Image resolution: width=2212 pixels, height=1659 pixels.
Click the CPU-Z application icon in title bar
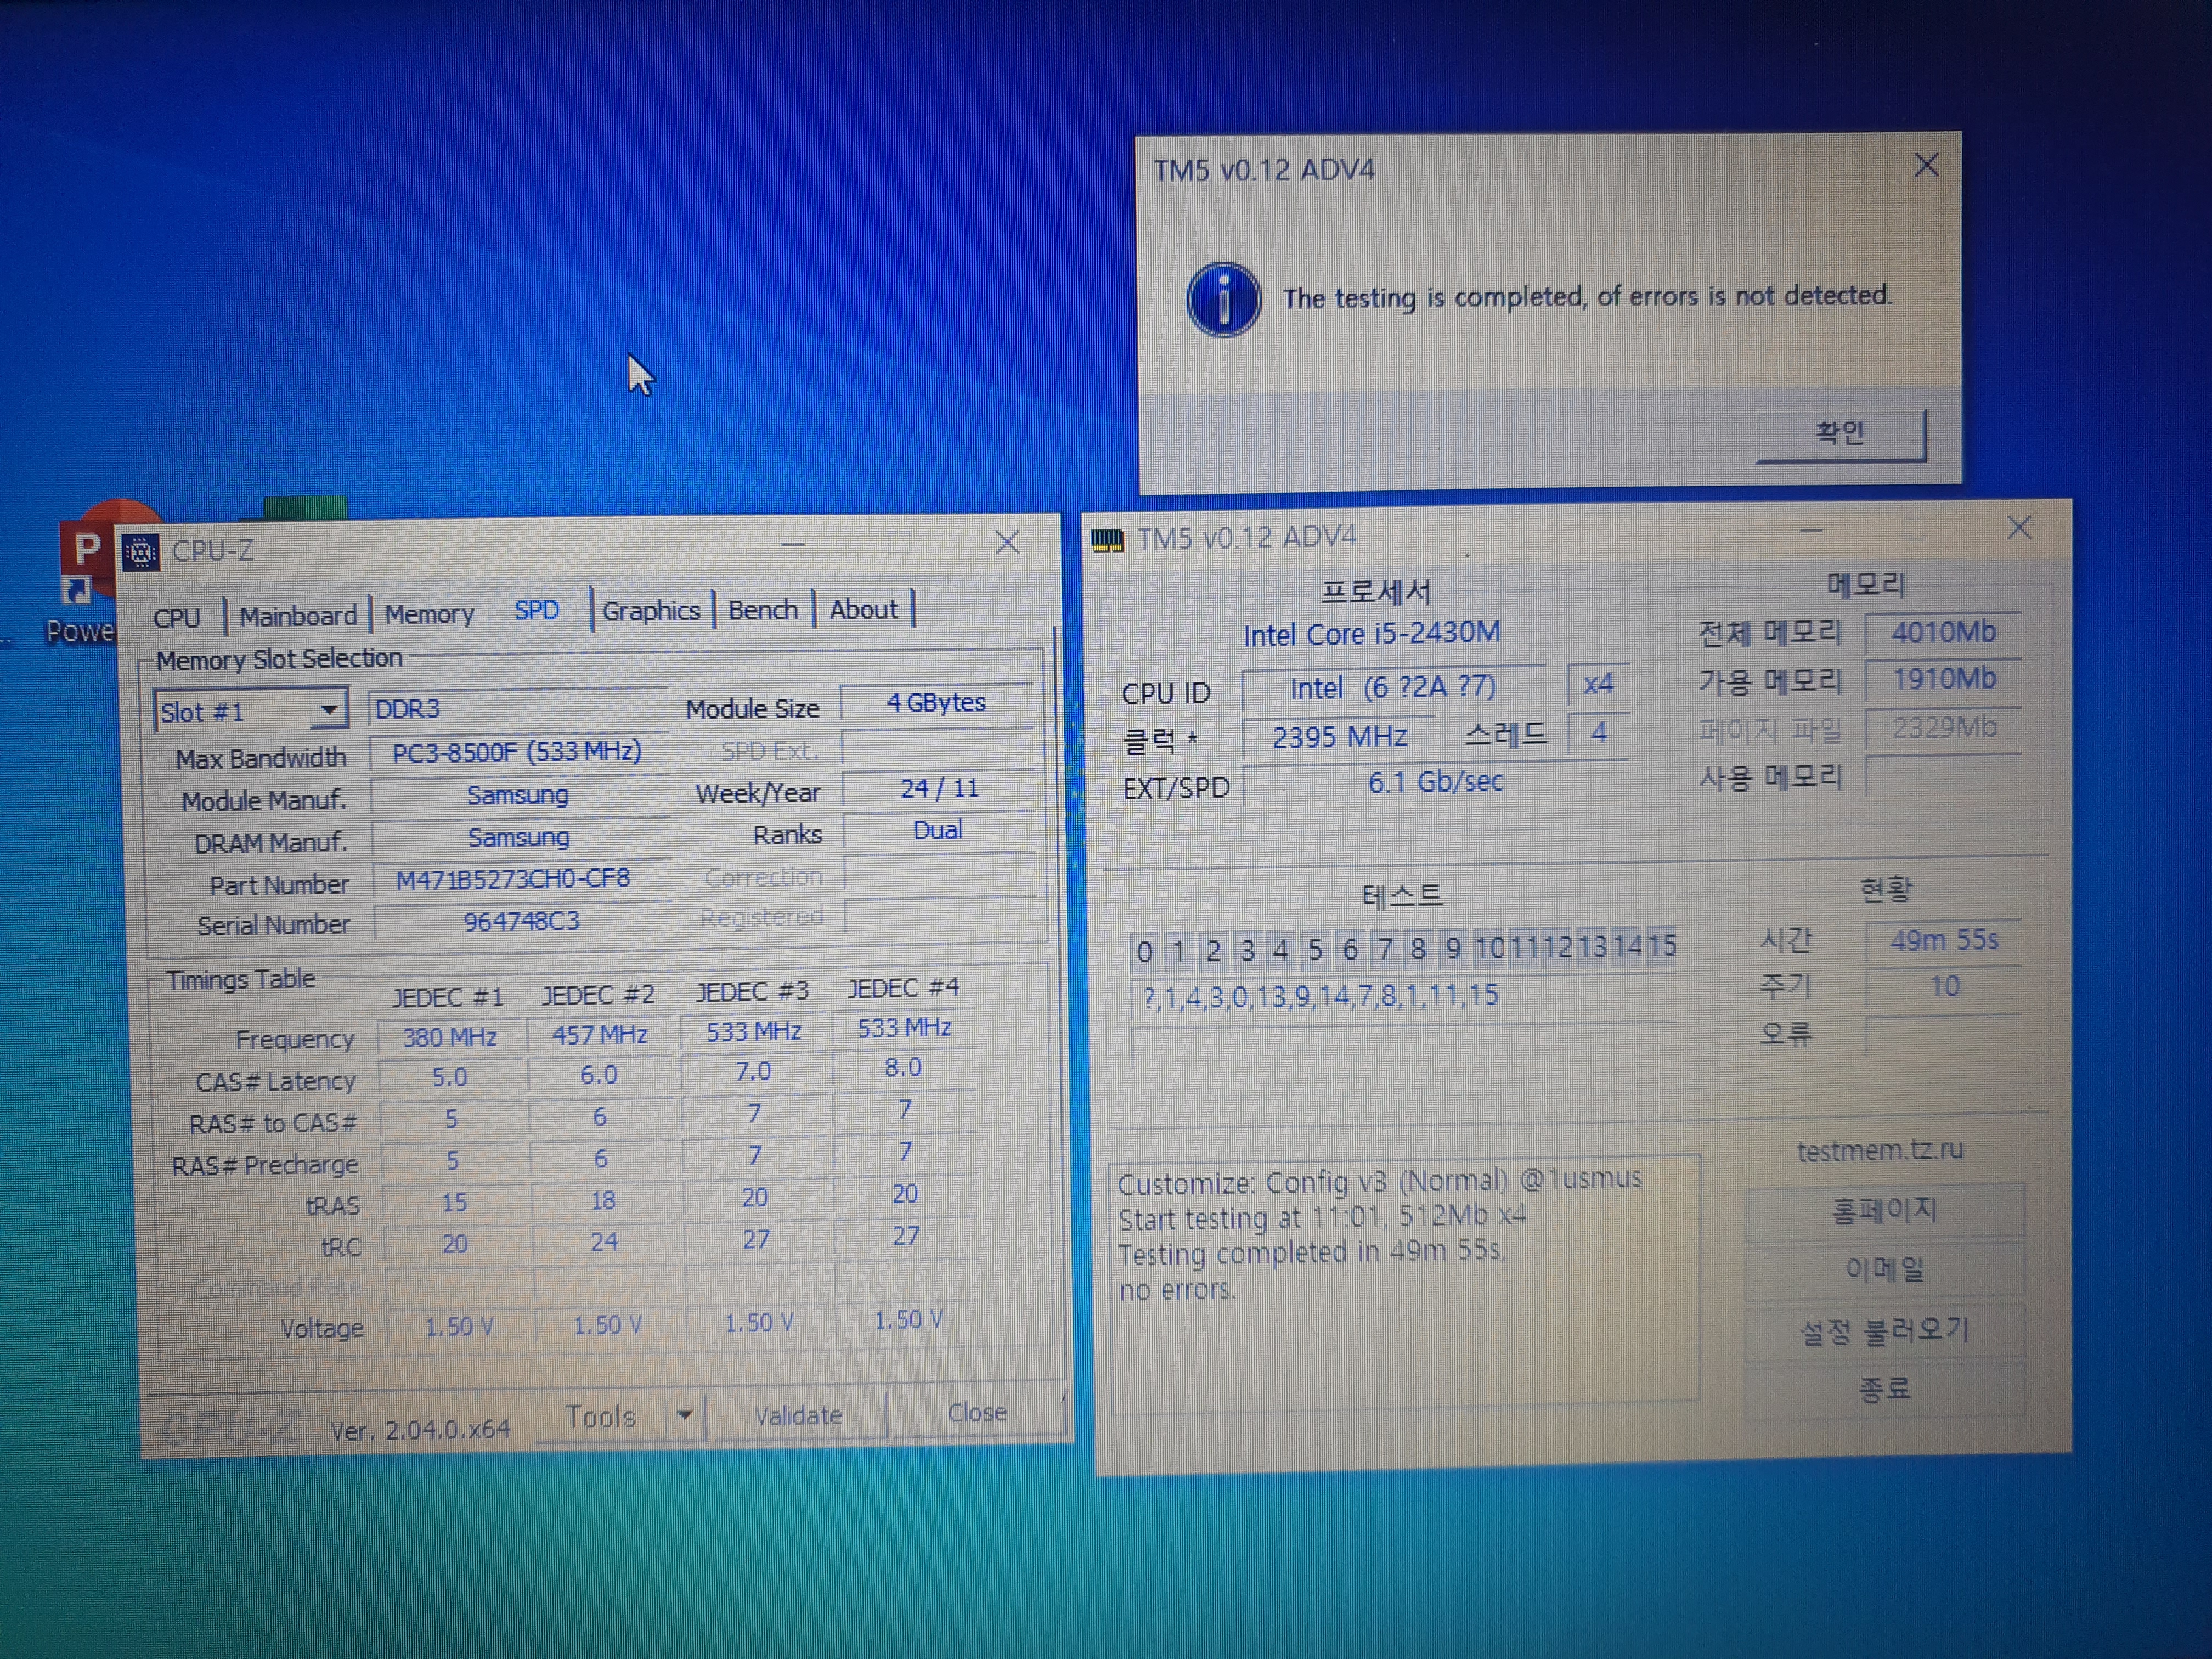[140, 551]
